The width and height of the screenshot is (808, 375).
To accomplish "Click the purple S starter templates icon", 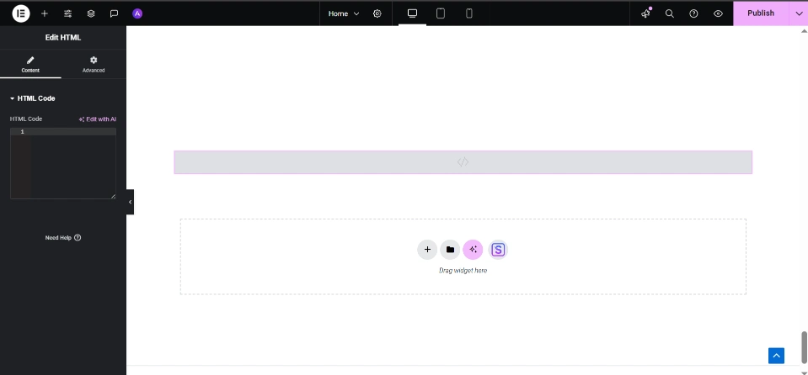I will (498, 250).
